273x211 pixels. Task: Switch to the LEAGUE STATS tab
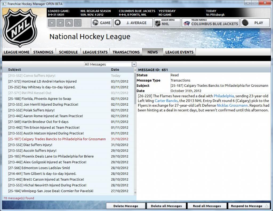(95, 52)
